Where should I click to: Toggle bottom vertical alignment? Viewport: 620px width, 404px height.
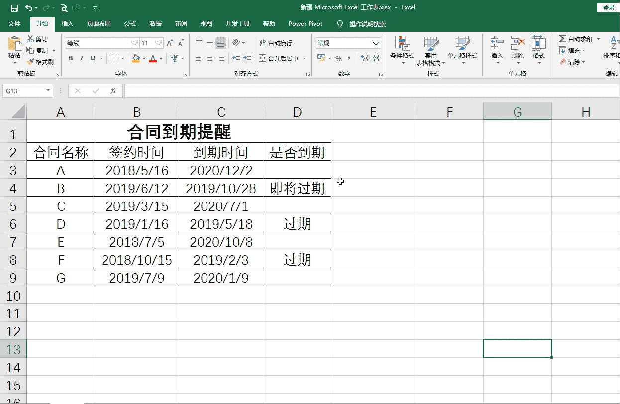(221, 43)
